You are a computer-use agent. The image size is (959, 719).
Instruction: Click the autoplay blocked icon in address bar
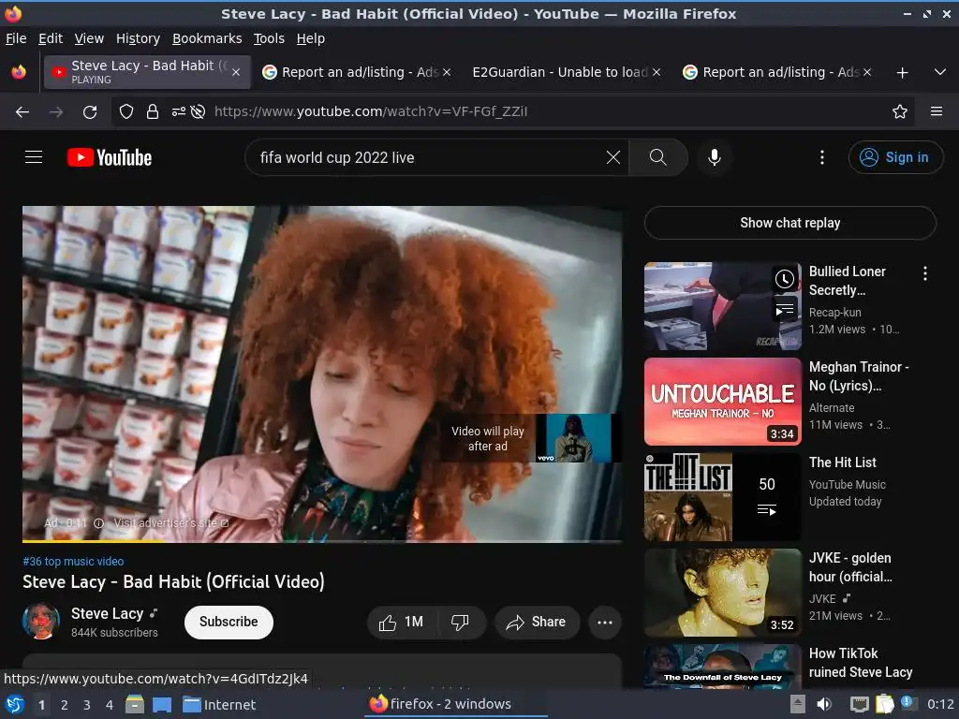(x=198, y=111)
